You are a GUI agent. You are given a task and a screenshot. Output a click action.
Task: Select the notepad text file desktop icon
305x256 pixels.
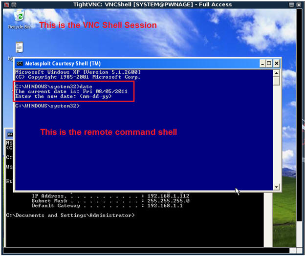(19, 47)
